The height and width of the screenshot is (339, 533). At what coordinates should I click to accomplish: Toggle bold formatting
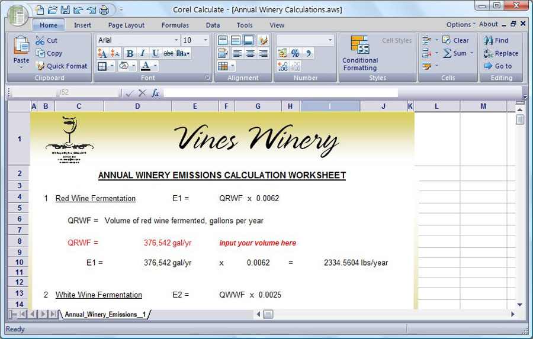click(x=130, y=53)
